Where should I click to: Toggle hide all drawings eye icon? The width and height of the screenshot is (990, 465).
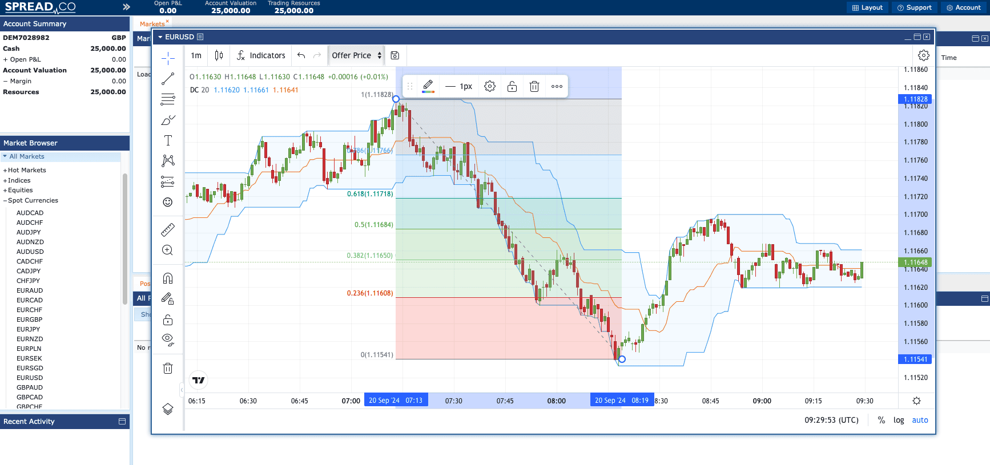tap(168, 340)
